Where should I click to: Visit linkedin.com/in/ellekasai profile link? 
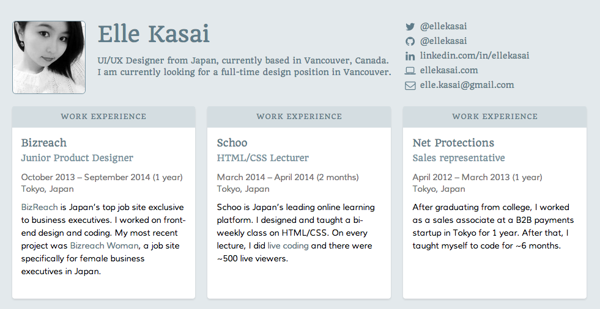475,56
